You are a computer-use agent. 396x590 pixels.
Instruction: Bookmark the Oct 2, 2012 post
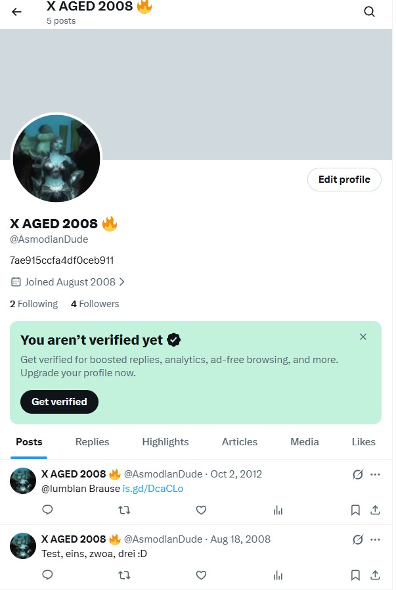(355, 510)
